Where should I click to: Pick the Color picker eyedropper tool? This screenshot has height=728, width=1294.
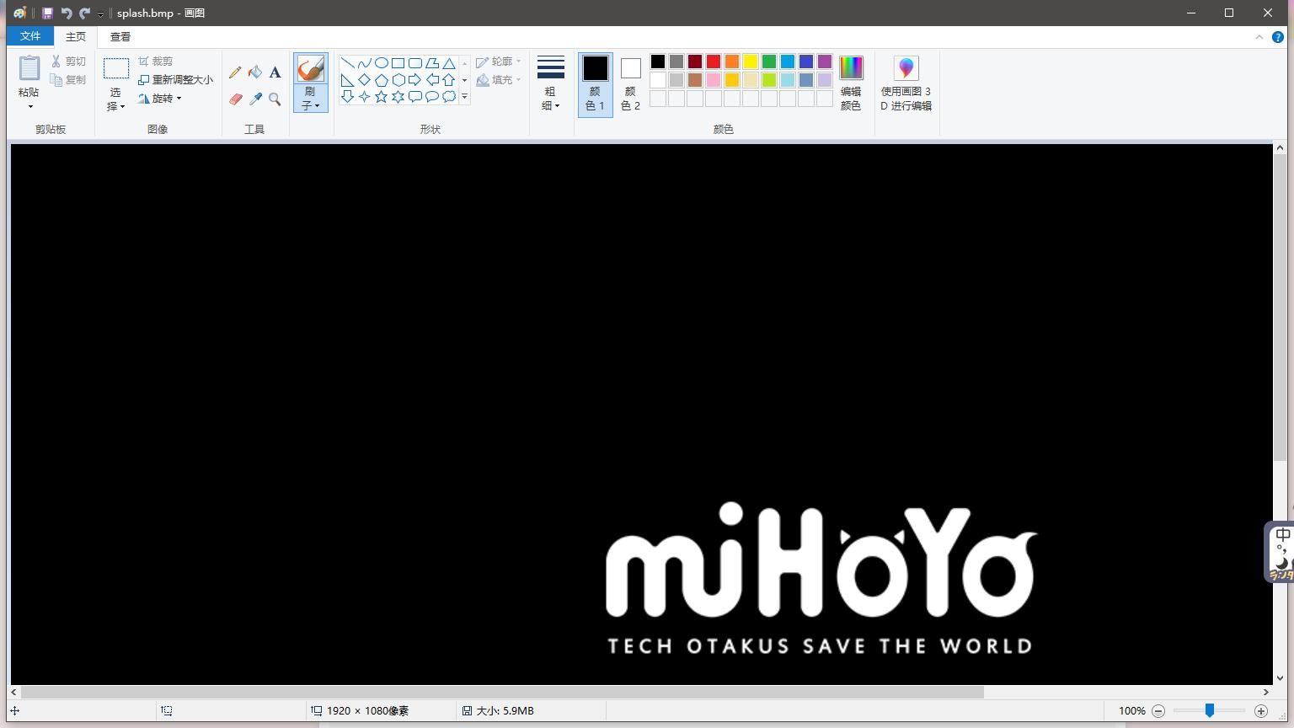255,99
